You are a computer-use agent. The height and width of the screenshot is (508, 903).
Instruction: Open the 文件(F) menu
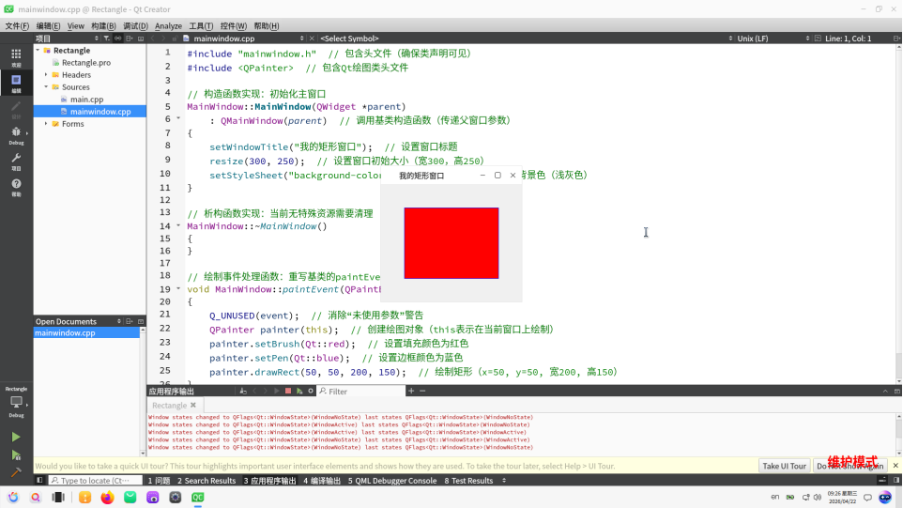click(17, 26)
